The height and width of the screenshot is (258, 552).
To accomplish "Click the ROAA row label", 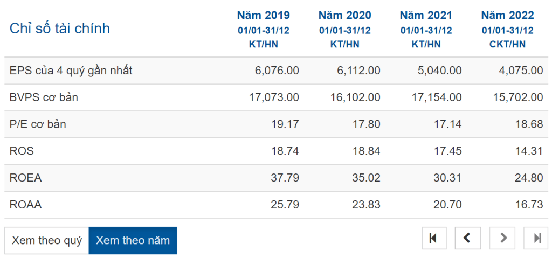I will [25, 205].
